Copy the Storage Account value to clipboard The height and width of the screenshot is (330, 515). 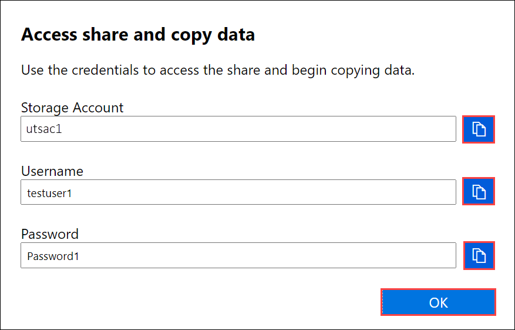[x=479, y=129]
